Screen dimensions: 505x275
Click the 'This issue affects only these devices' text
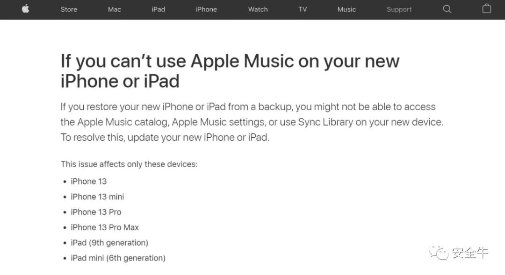(x=129, y=164)
